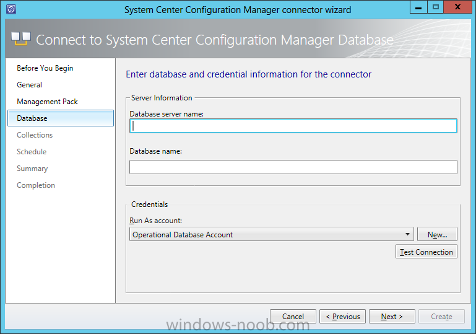476x334 pixels.
Task: Cancel the connector wizard
Action: 293,317
